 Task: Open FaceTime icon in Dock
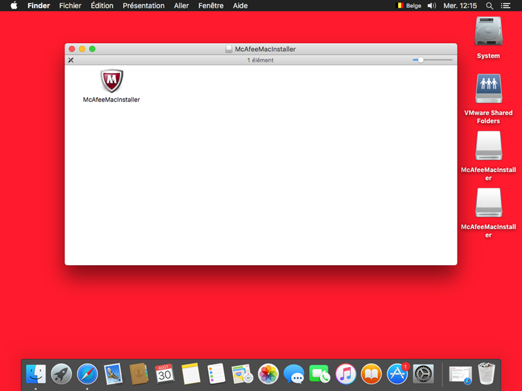click(319, 373)
